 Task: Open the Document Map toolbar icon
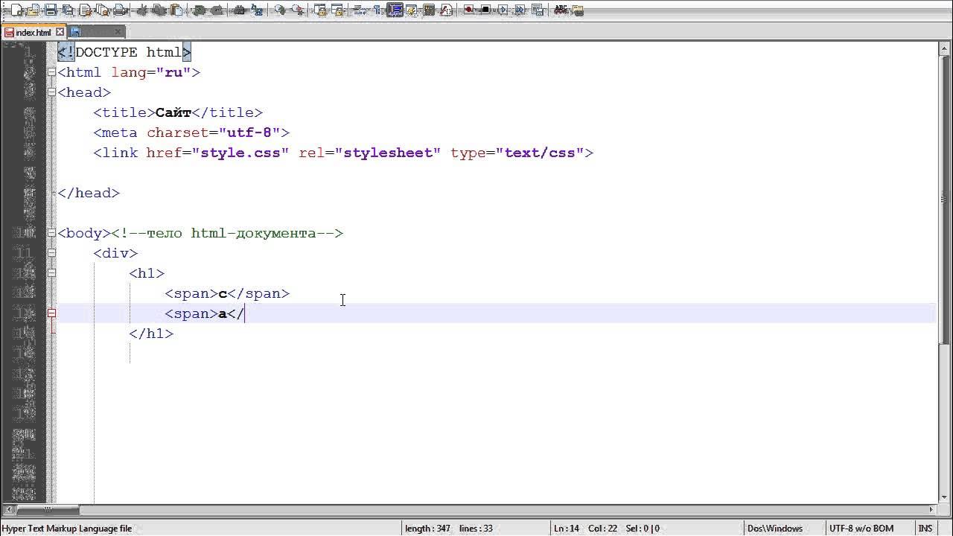428,10
